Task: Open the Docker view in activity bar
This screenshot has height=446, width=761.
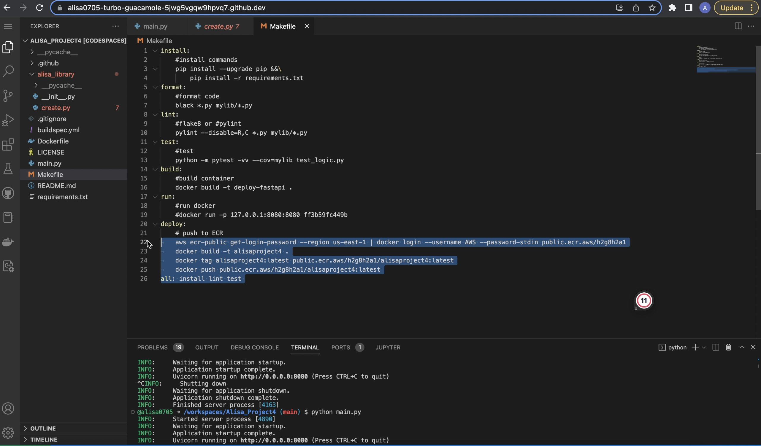Action: pyautogui.click(x=8, y=242)
